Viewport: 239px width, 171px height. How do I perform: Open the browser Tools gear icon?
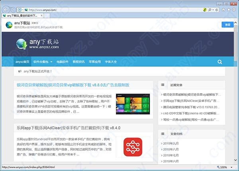point(234,10)
